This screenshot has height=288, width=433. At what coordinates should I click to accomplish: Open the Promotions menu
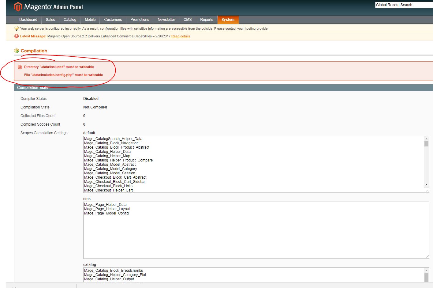pyautogui.click(x=140, y=20)
